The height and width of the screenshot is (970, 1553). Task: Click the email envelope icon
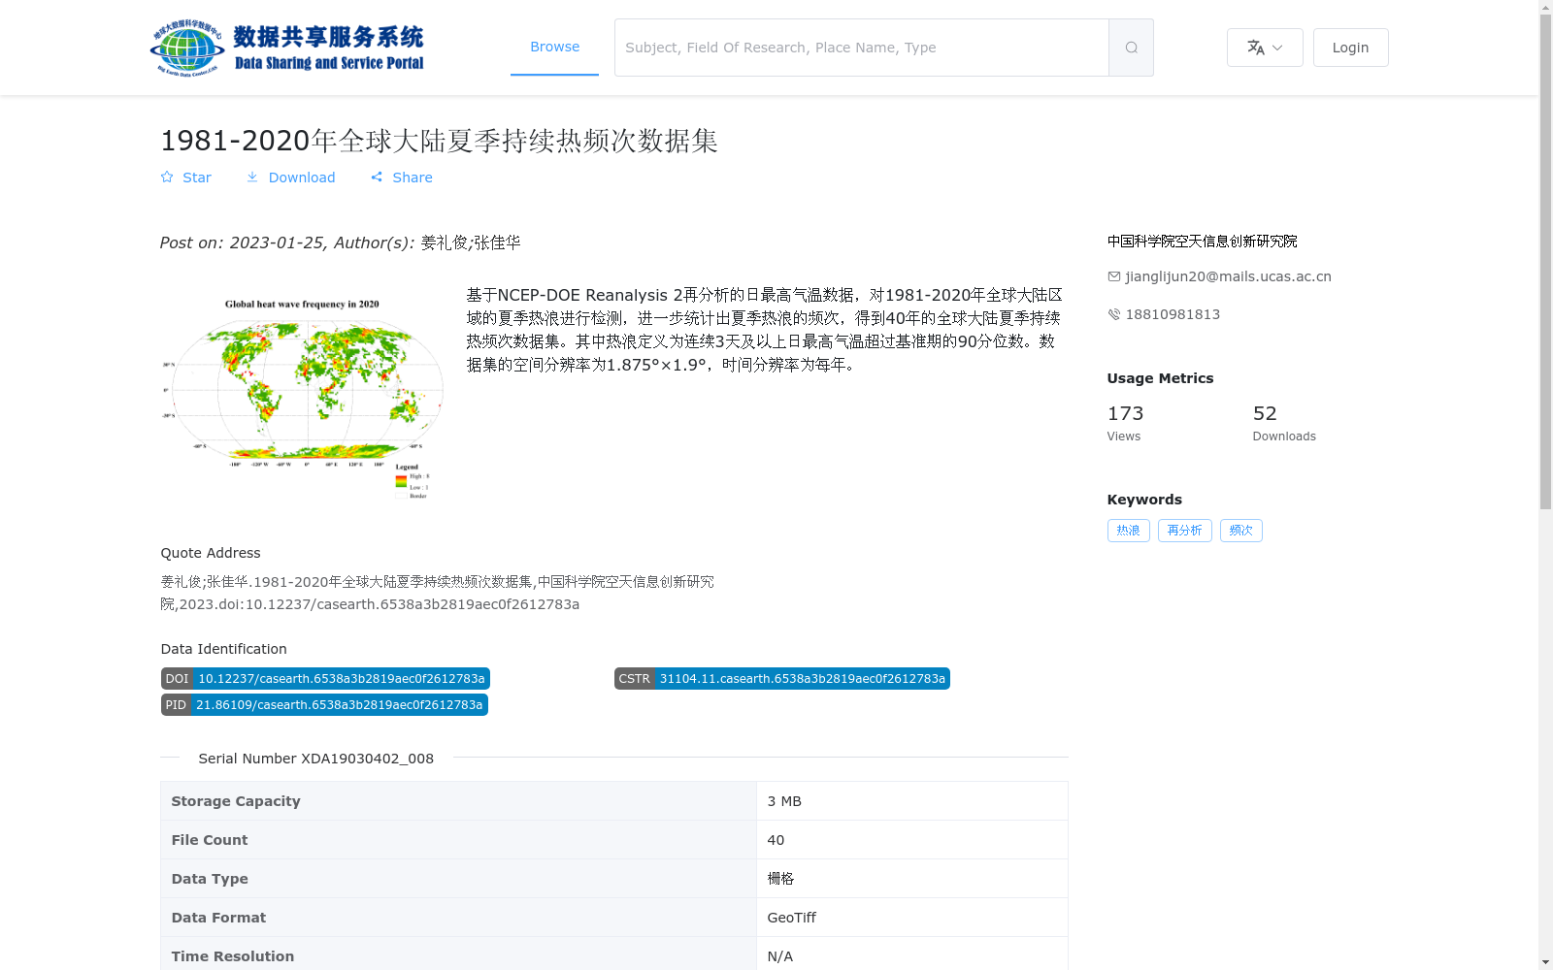[1114, 276]
